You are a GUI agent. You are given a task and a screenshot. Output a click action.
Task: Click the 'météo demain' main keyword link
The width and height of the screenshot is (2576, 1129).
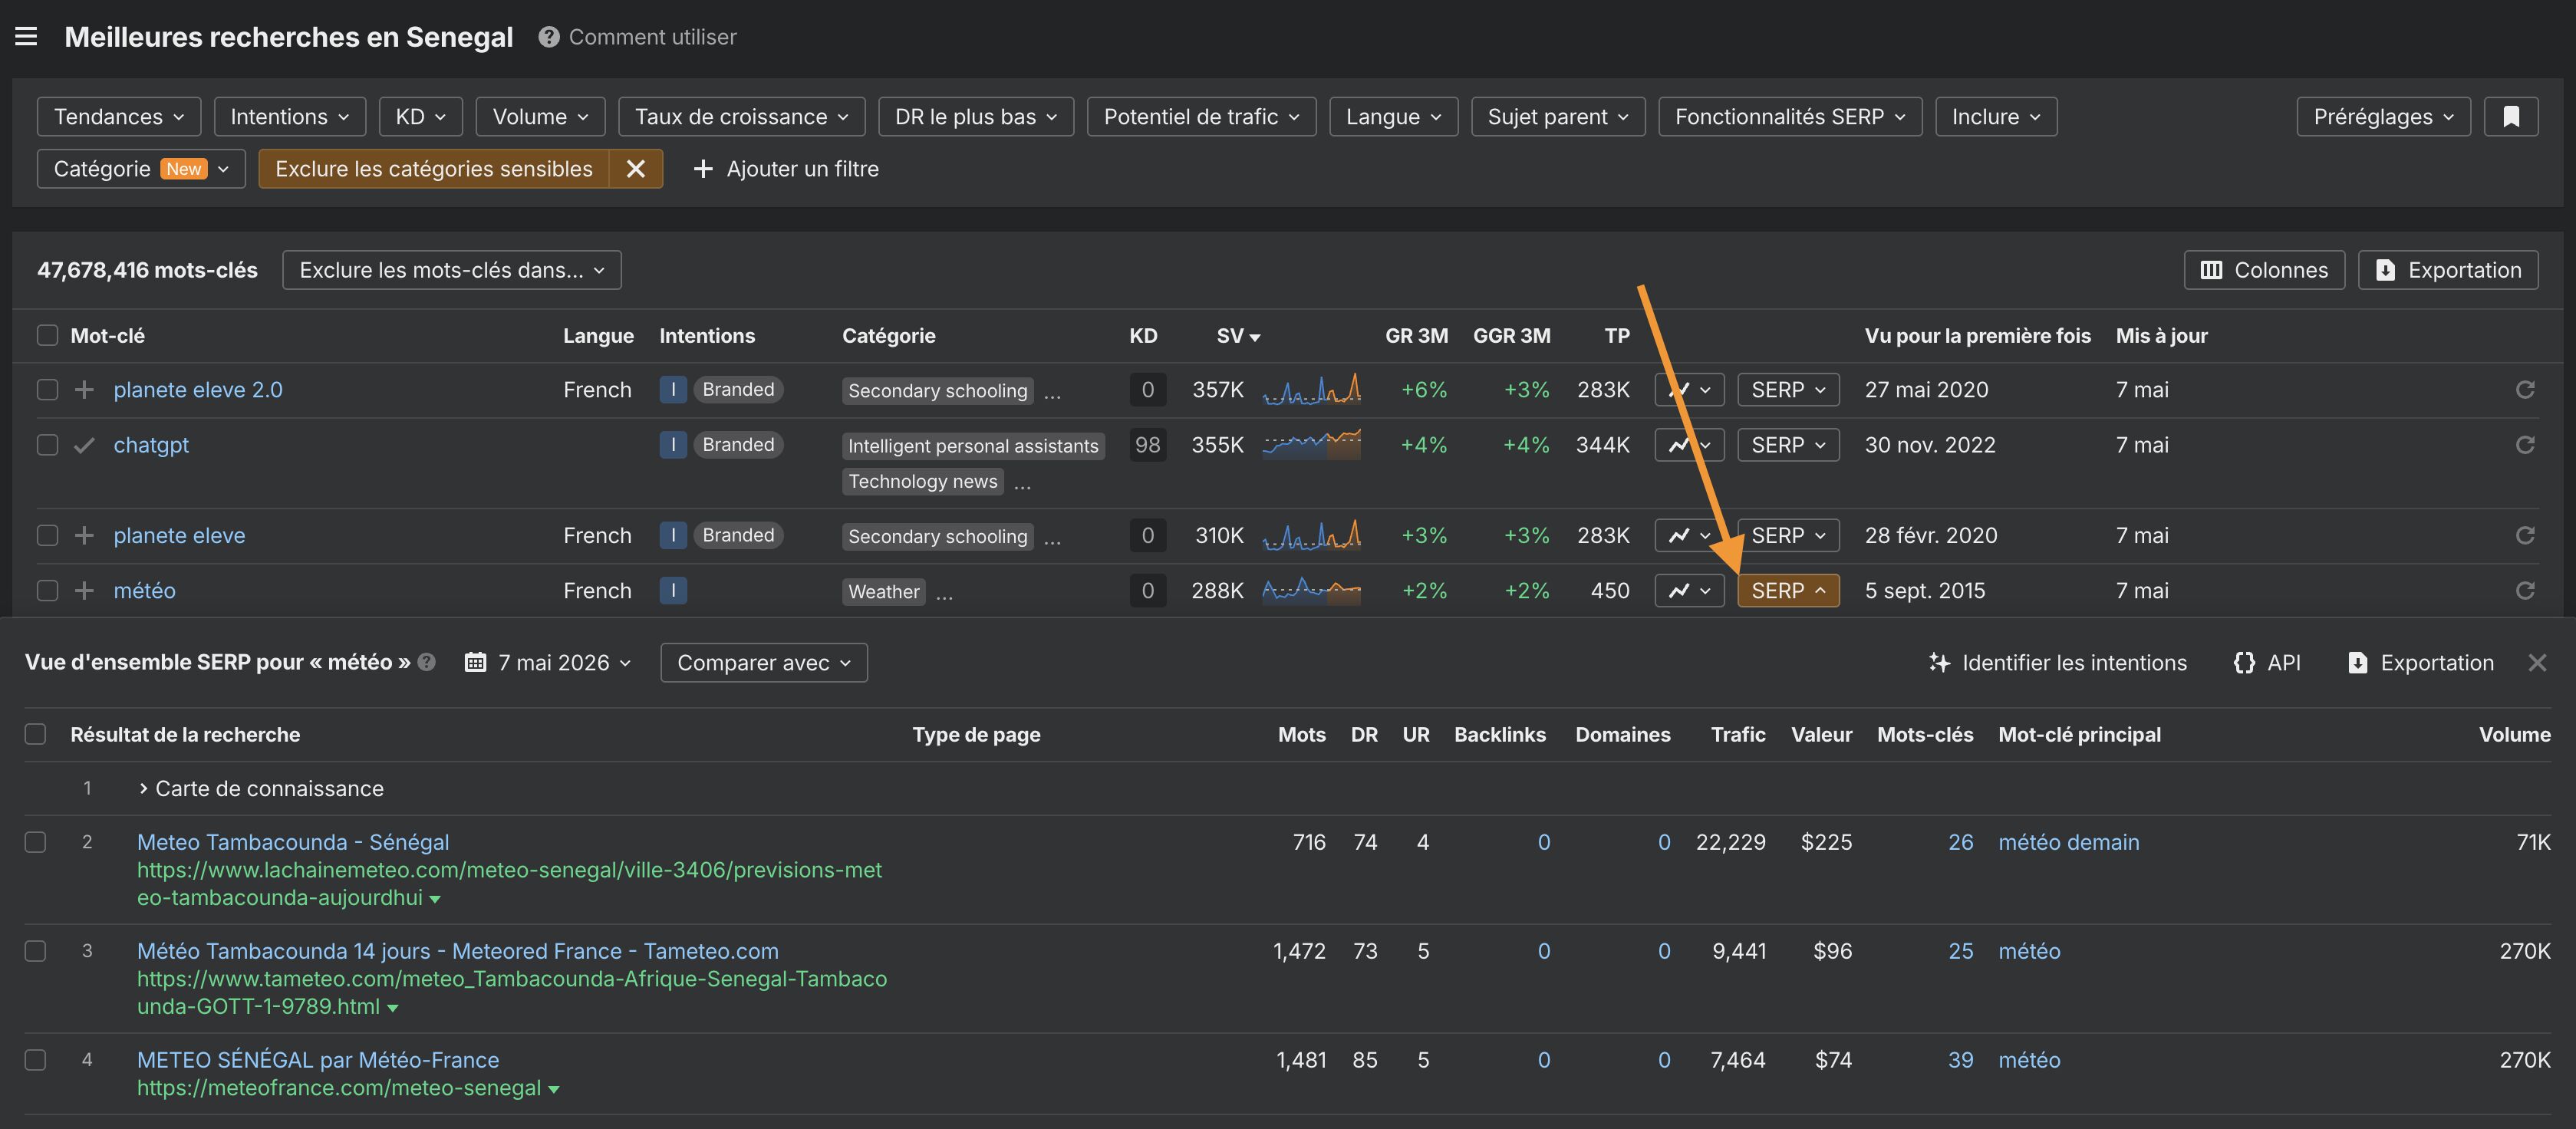tap(2069, 842)
